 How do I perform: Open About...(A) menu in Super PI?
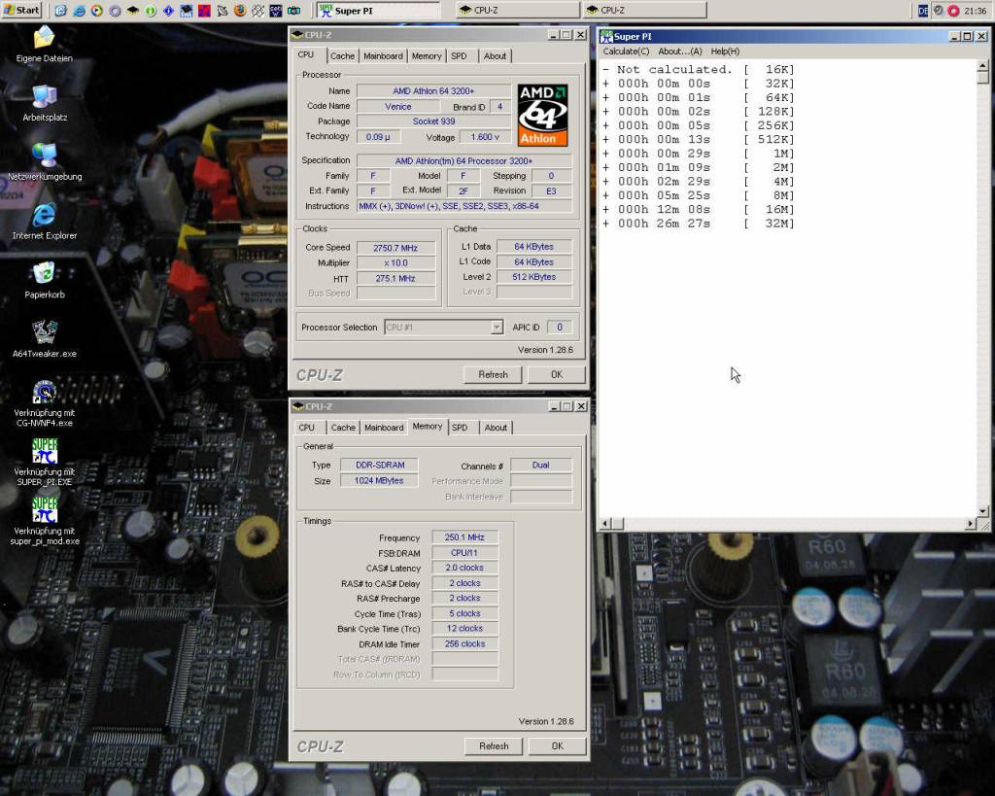coord(679,52)
